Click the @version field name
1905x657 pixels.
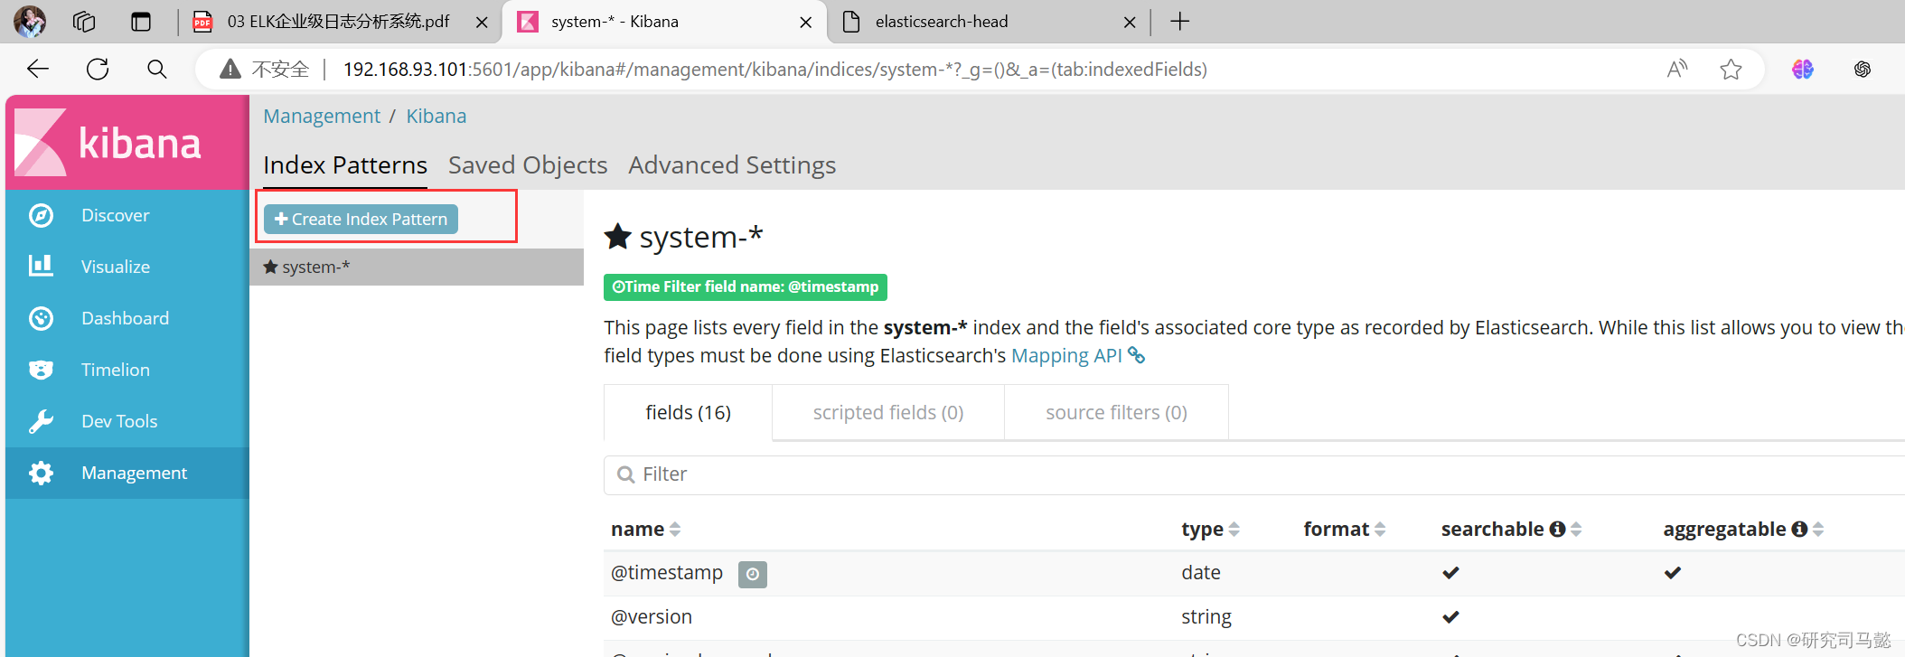(x=652, y=617)
